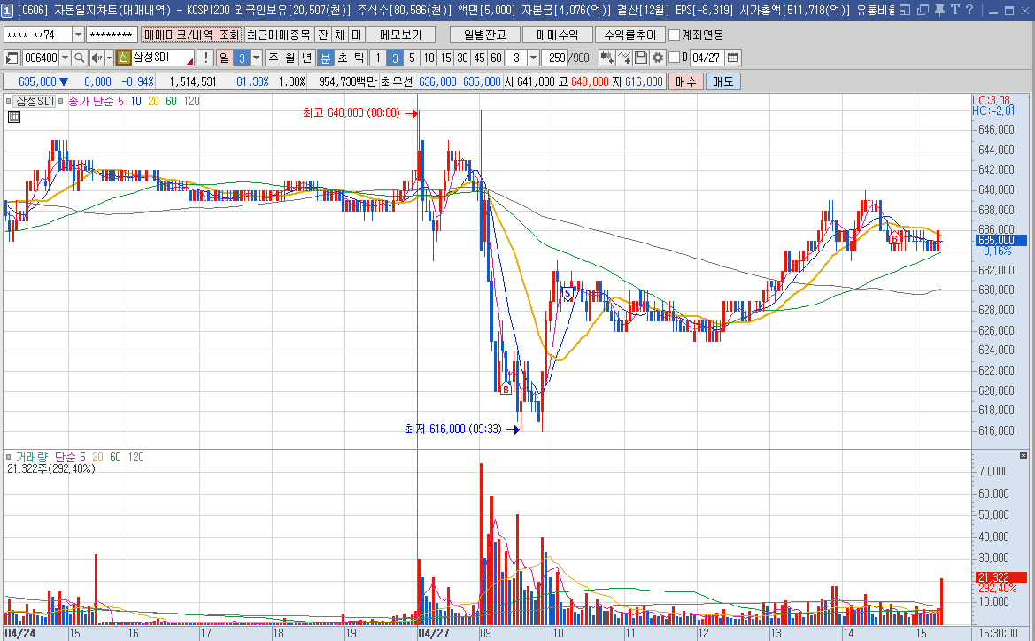This screenshot has height=641, width=1035.
Task: Click the 매수 buy button
Action: point(685,81)
